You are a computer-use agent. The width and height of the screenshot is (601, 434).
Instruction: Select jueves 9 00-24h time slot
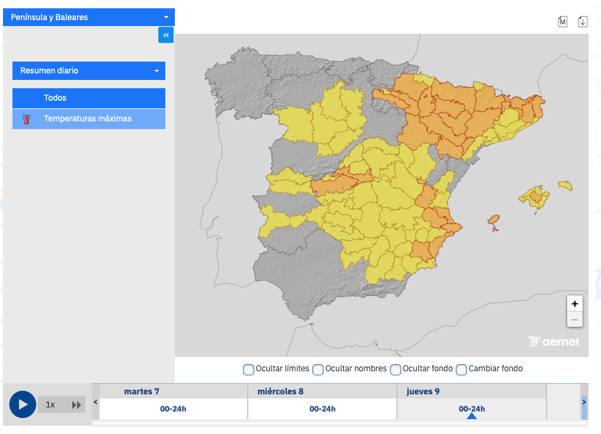tap(472, 409)
